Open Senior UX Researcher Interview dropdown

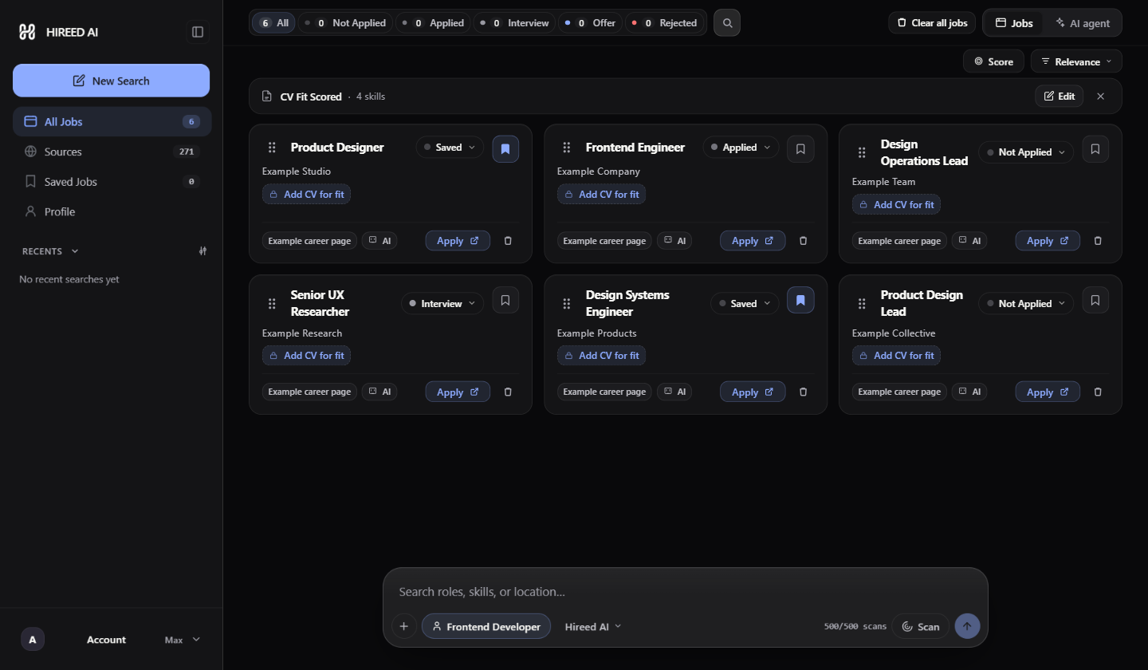(442, 304)
